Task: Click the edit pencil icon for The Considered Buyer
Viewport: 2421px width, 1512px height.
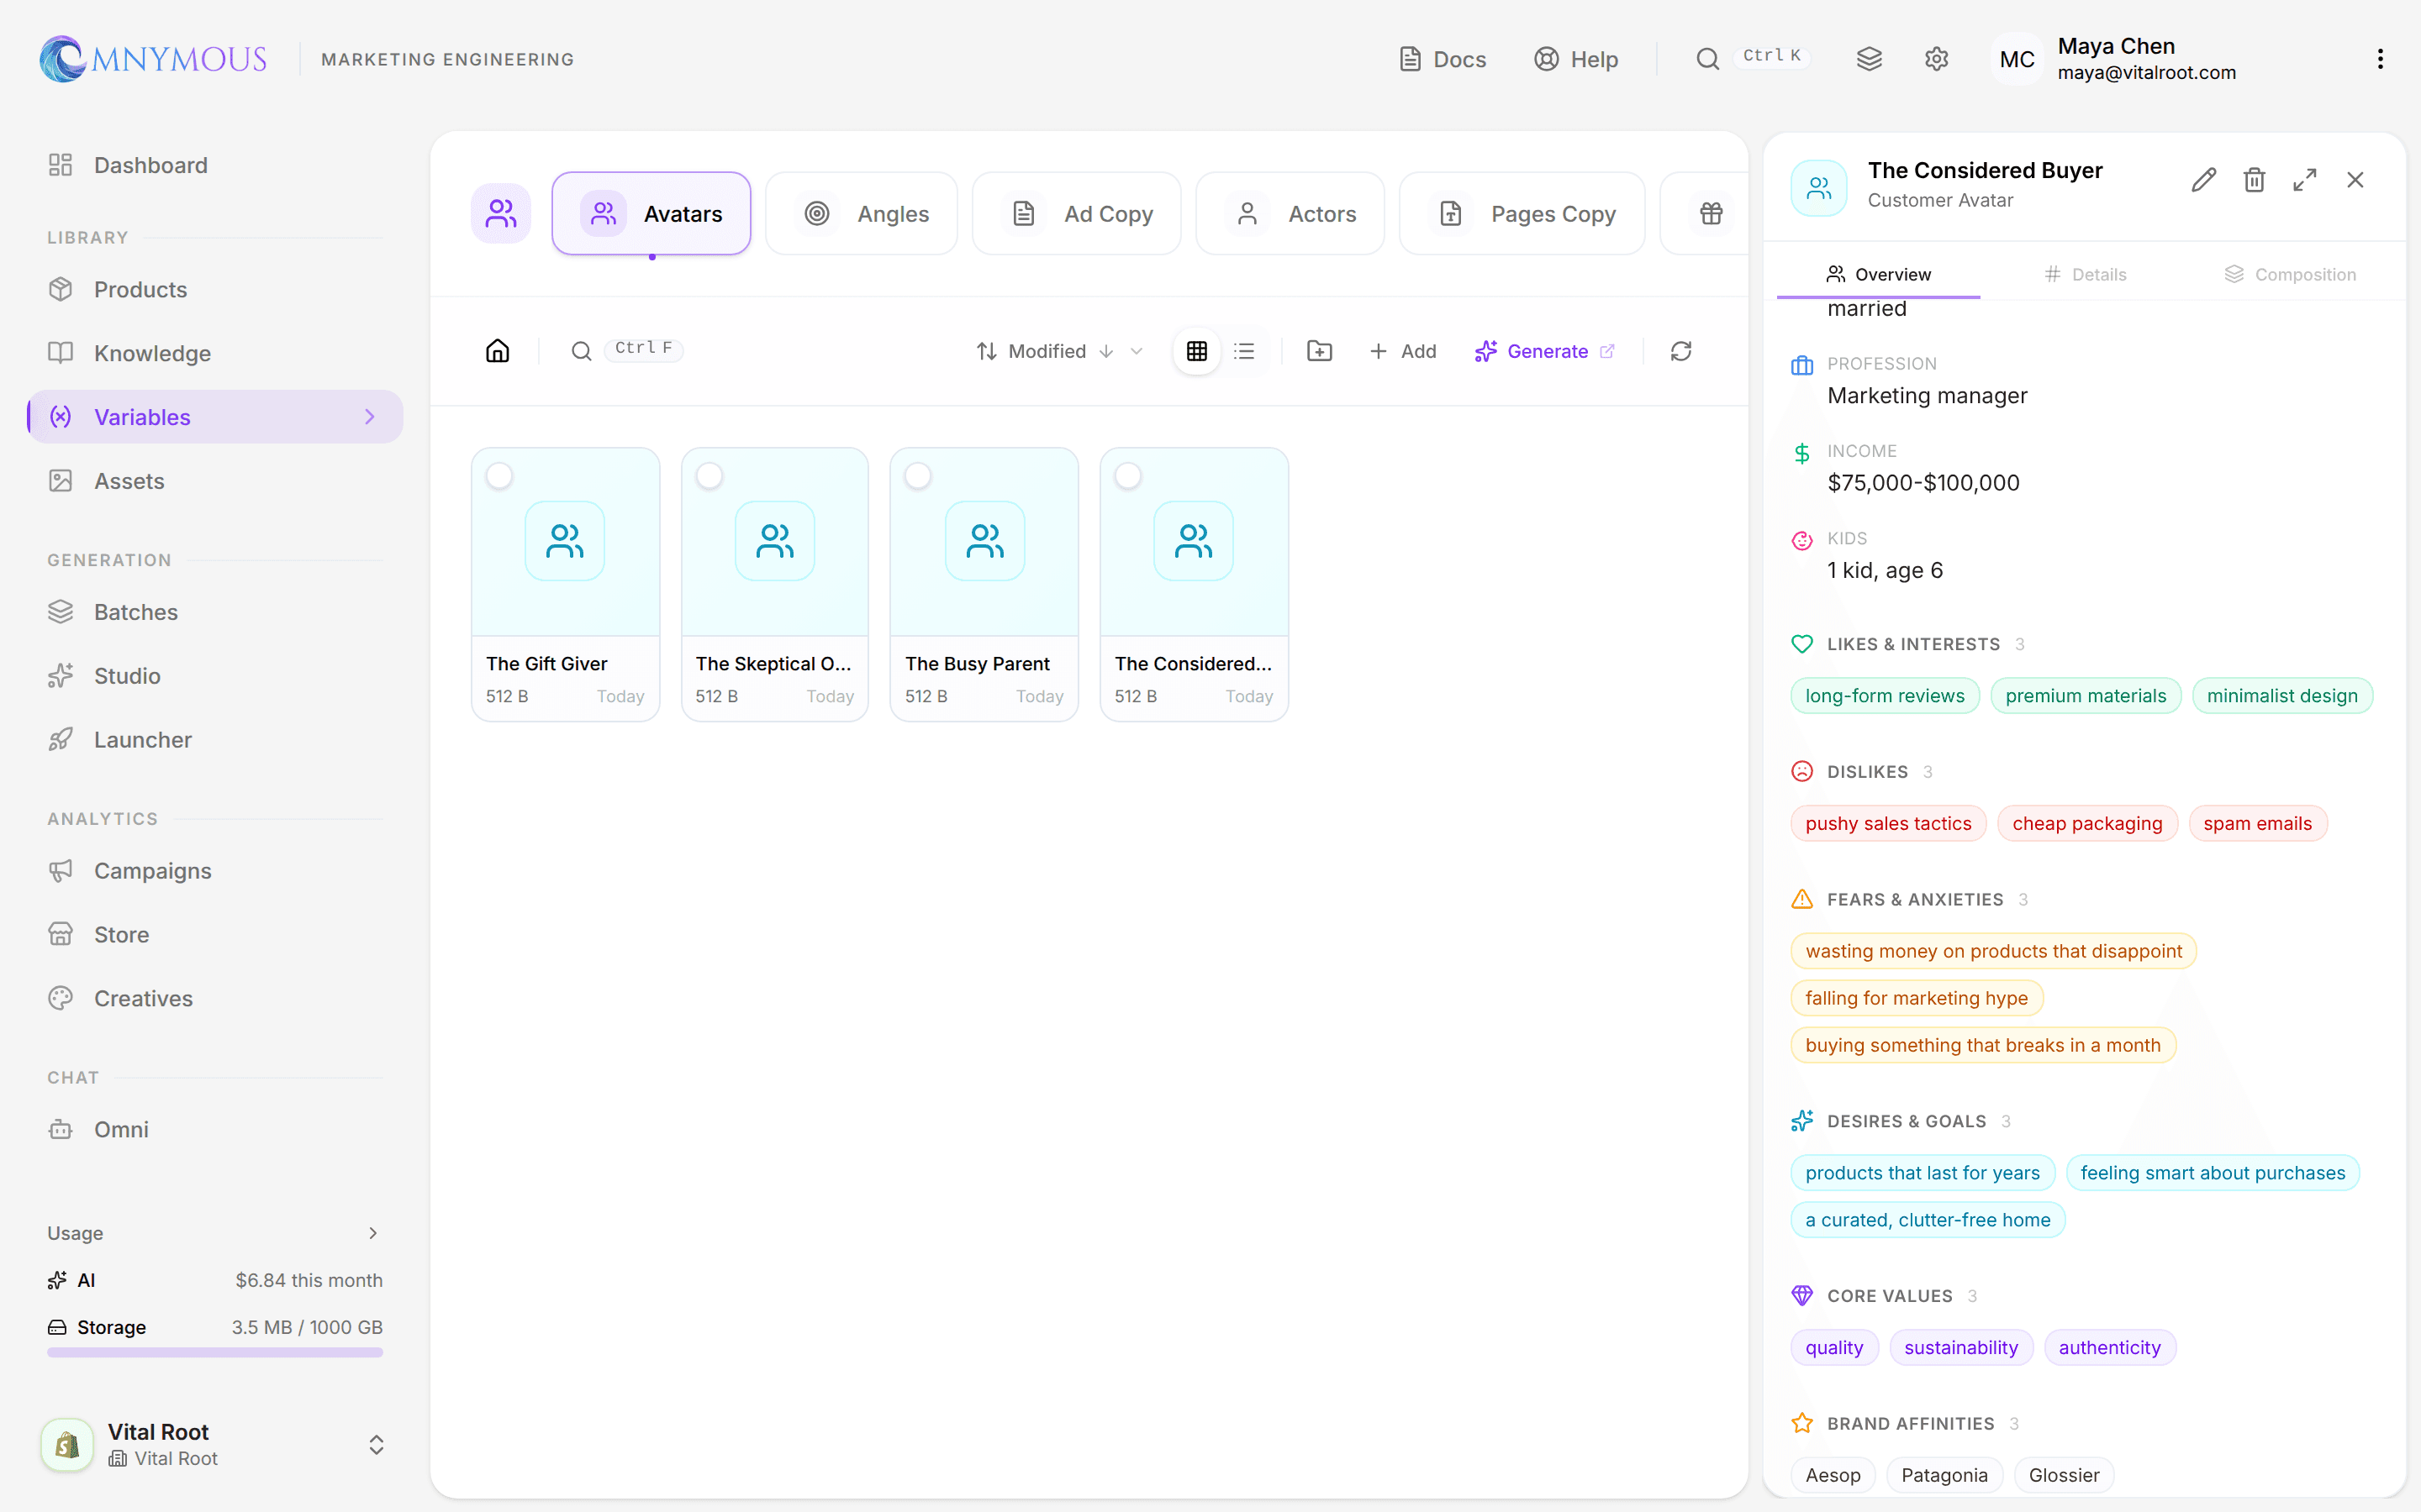Action: coord(2203,180)
